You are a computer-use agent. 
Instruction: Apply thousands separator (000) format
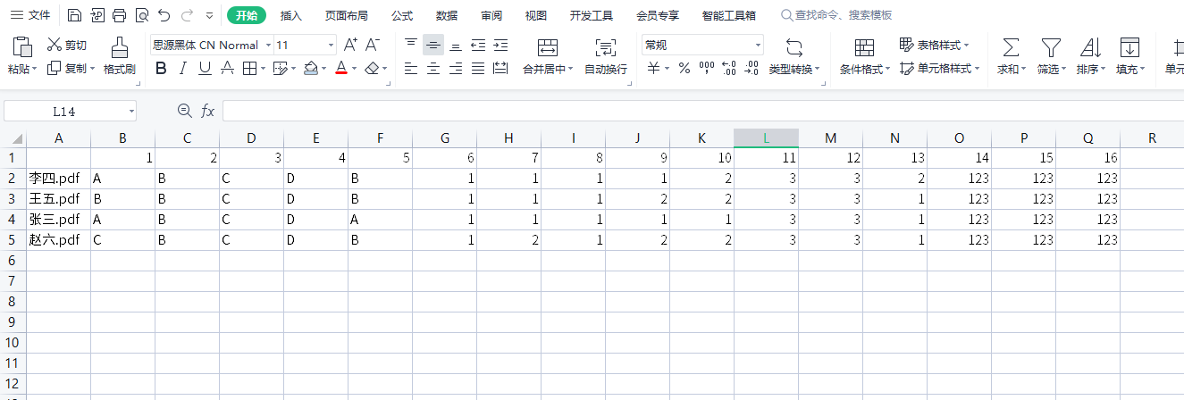[707, 68]
